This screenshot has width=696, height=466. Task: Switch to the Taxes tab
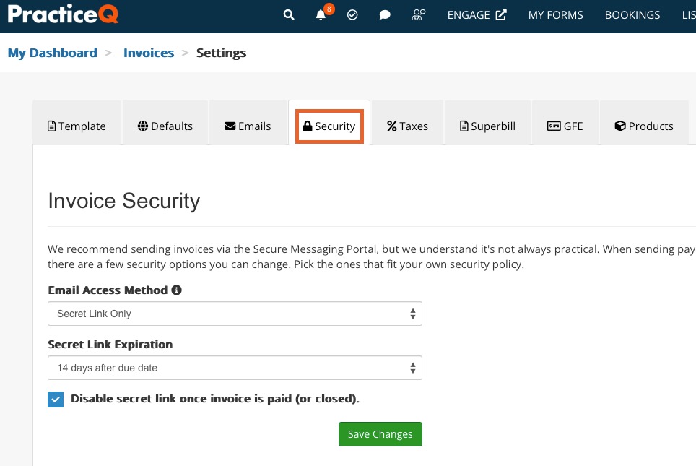(x=407, y=126)
